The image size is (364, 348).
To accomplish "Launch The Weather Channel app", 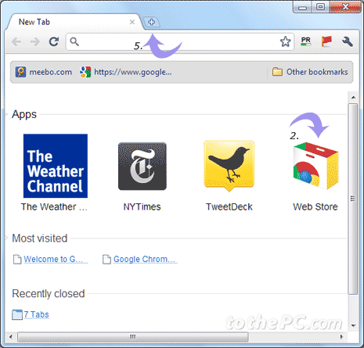I will pyautogui.click(x=56, y=166).
